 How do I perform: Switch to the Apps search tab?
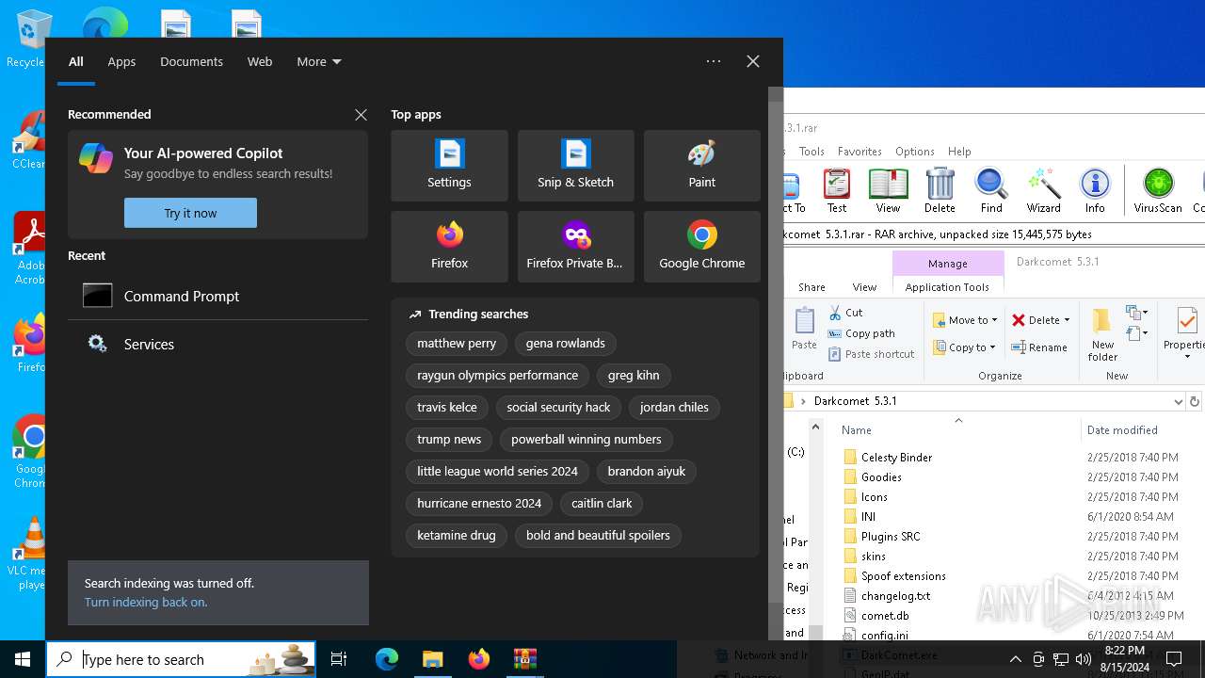click(x=121, y=61)
